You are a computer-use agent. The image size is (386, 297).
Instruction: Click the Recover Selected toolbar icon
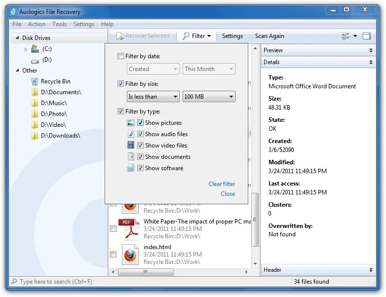pyautogui.click(x=120, y=36)
